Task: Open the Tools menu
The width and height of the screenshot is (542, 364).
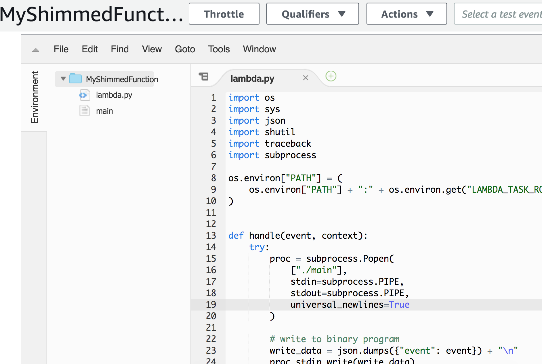Action: tap(219, 49)
